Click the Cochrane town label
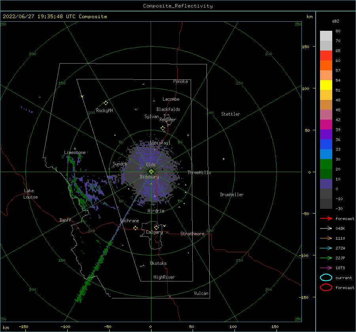 (x=129, y=221)
